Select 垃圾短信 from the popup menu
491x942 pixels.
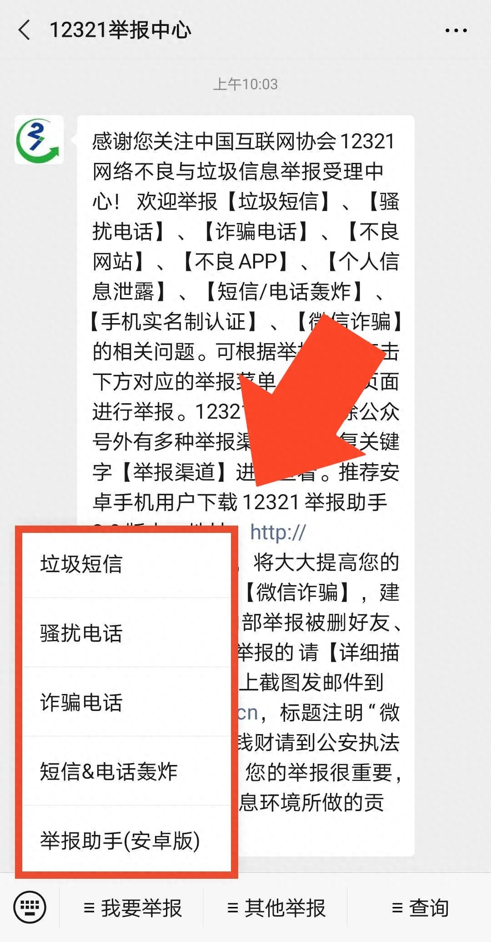127,564
